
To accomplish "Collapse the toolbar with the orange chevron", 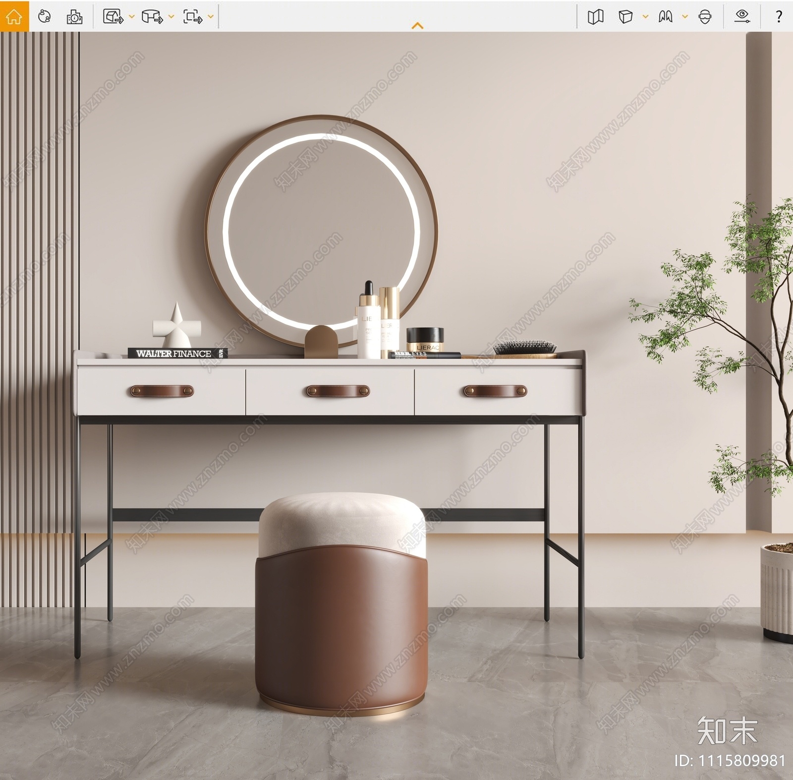I will (x=418, y=25).
